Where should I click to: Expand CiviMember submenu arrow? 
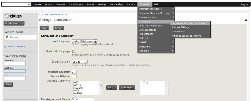173,47
